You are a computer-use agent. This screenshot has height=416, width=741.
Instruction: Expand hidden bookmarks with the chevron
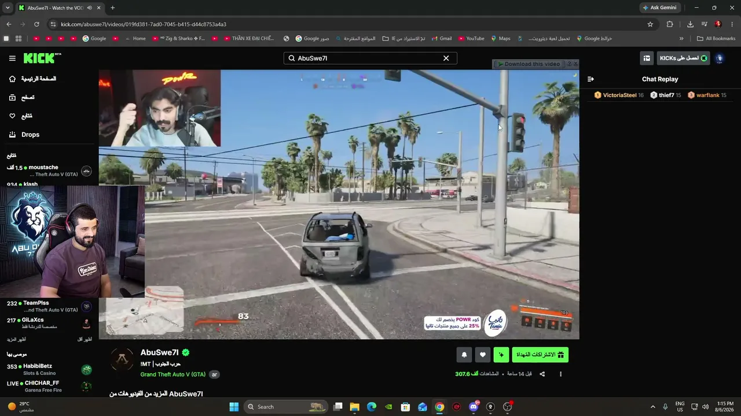tap(681, 39)
